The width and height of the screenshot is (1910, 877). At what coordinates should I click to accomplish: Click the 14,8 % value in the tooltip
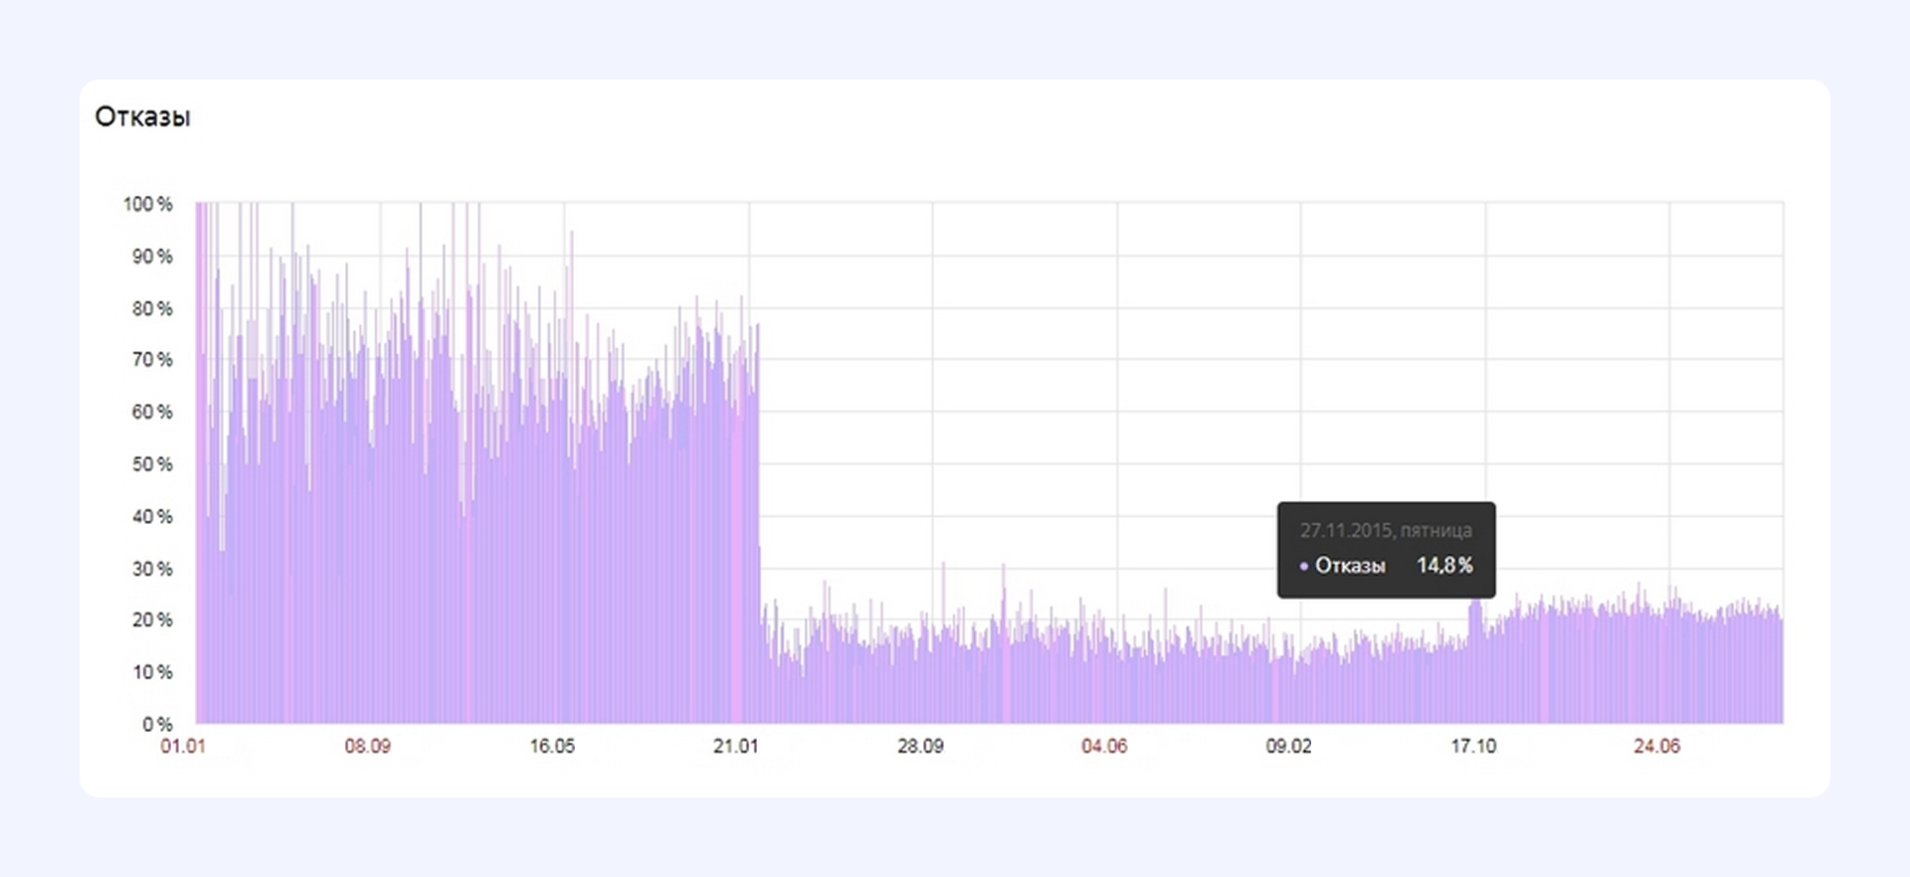coord(1444,566)
